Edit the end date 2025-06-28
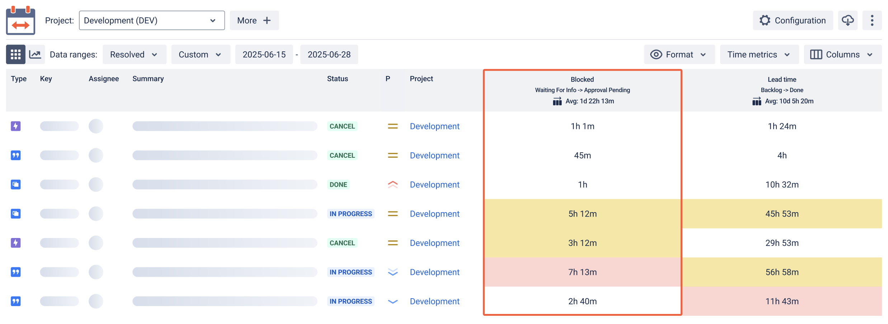Image resolution: width=888 pixels, height=324 pixels. (x=329, y=54)
